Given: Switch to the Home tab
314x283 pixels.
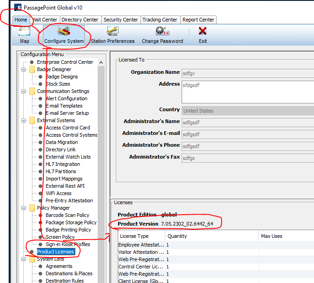Looking at the screenshot, I should point(21,20).
